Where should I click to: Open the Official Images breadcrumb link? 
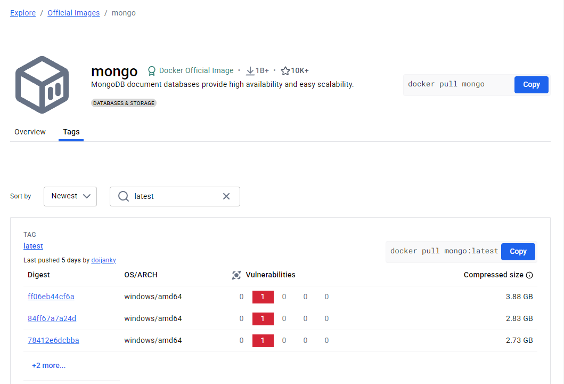coord(73,13)
